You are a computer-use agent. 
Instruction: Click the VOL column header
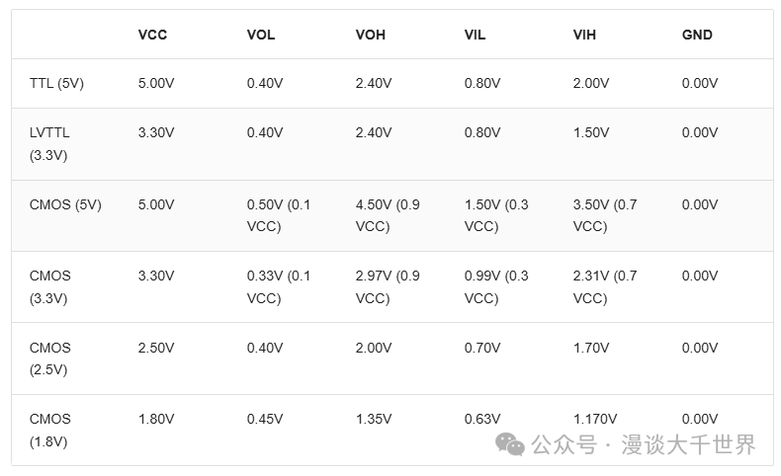pos(261,35)
